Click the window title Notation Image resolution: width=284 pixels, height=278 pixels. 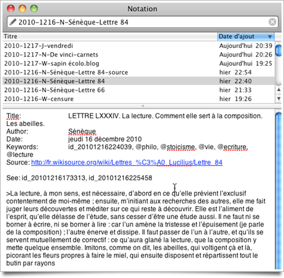pos(142,9)
